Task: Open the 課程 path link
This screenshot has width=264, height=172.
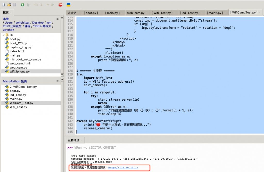Action: pyautogui.click(x=27, y=26)
